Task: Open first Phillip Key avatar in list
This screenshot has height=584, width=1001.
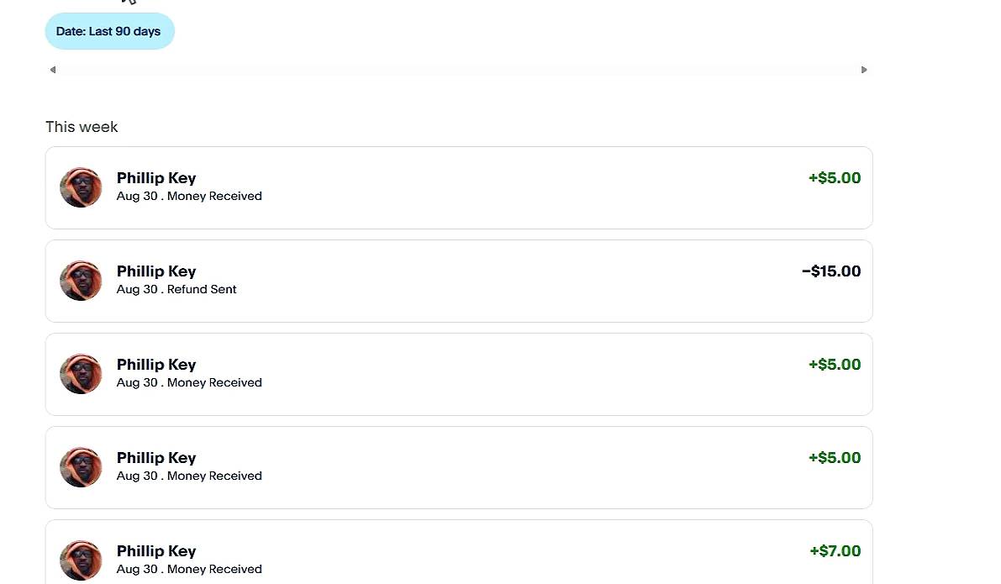Action: click(81, 187)
